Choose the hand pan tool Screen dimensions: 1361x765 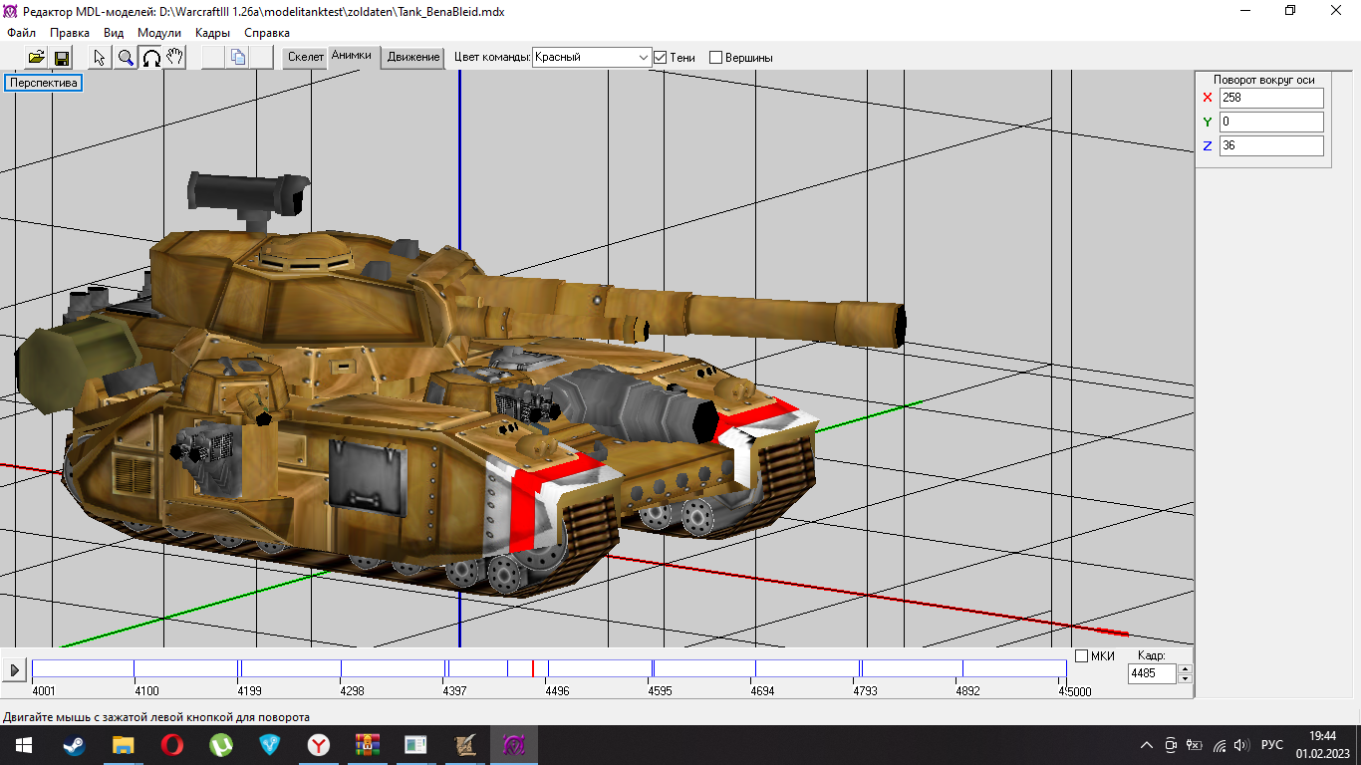pyautogui.click(x=174, y=58)
